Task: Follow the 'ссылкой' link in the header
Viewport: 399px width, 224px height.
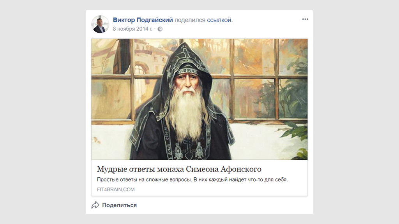Action: tap(219, 20)
